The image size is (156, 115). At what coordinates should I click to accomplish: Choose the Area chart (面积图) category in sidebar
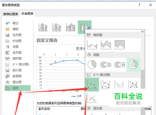point(17,59)
